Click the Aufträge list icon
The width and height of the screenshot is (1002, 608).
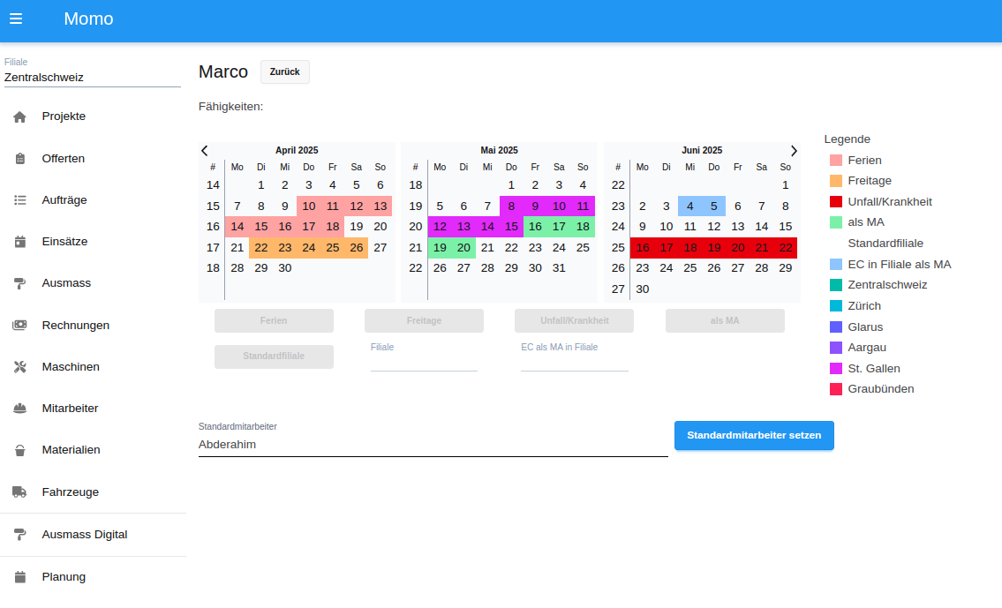coord(20,200)
